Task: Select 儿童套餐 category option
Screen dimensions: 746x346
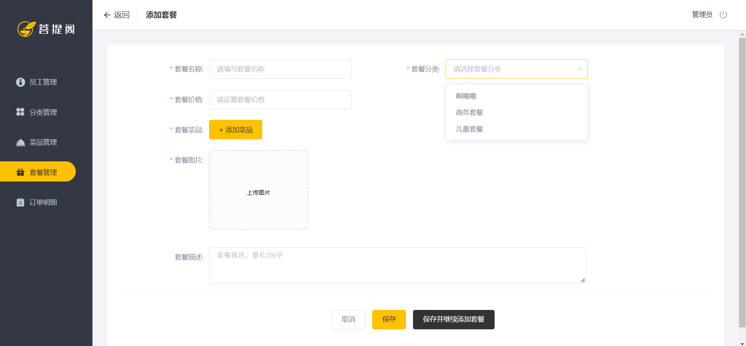Action: [516, 129]
